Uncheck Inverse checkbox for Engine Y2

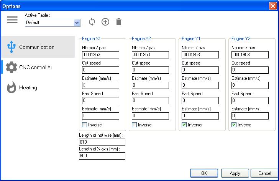(234, 125)
